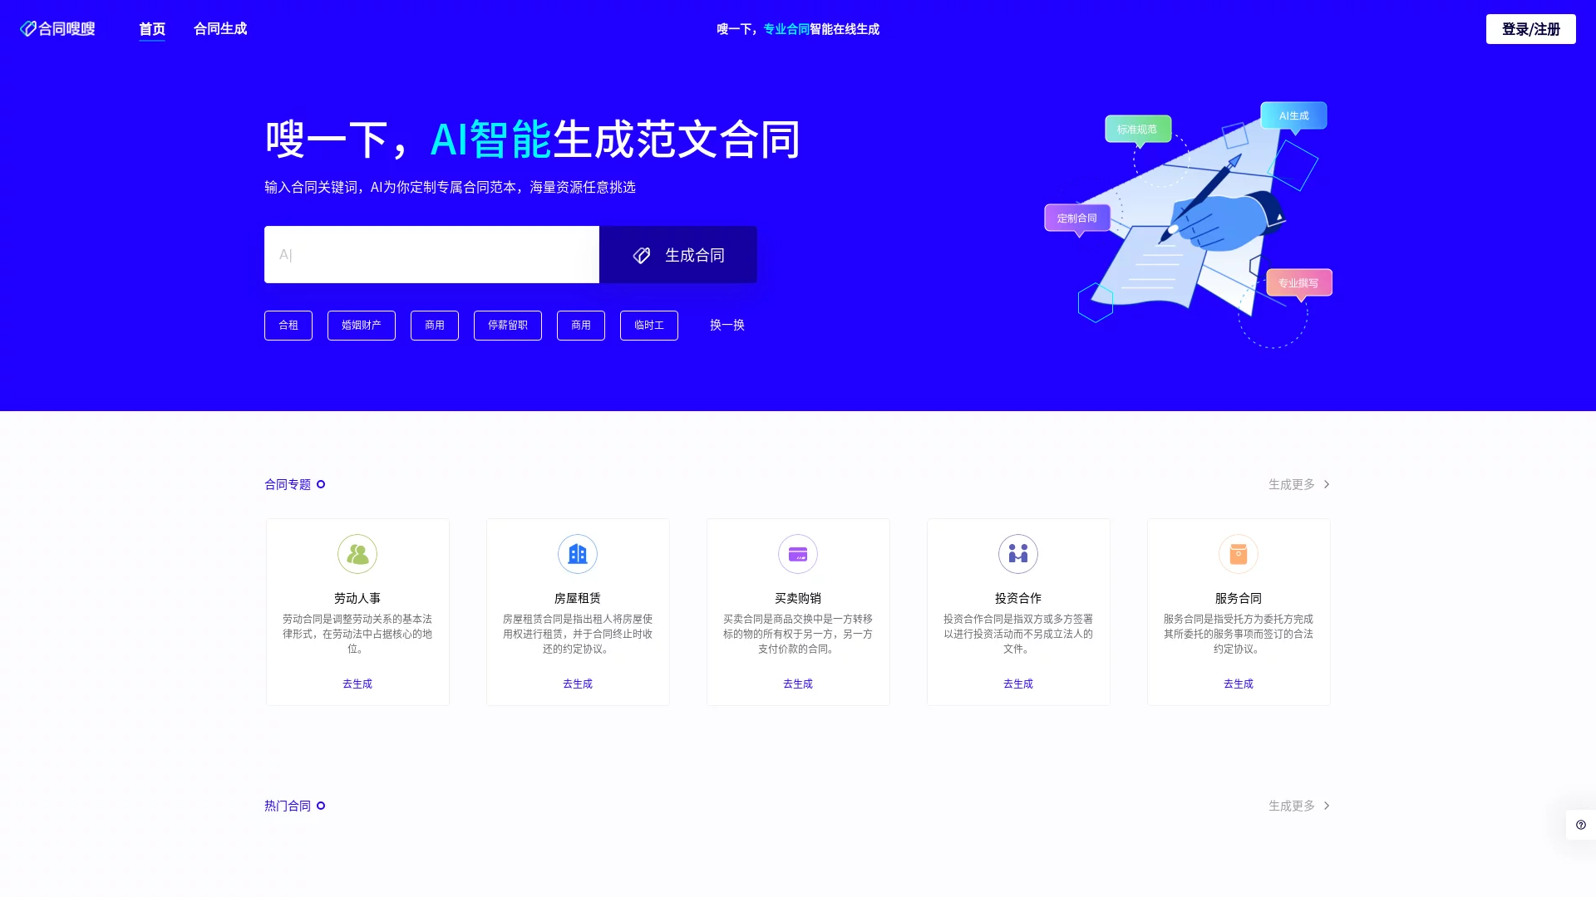Click the AI contract search input field

coord(431,255)
